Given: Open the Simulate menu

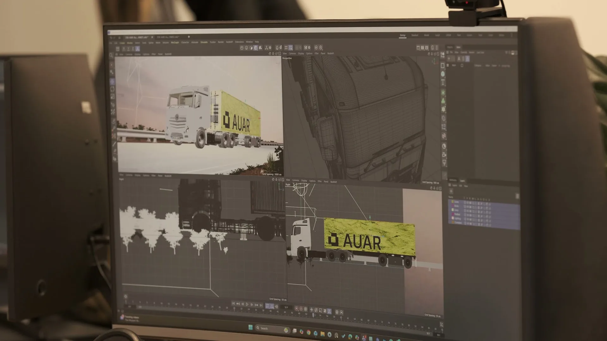Looking at the screenshot, I should (204, 42).
